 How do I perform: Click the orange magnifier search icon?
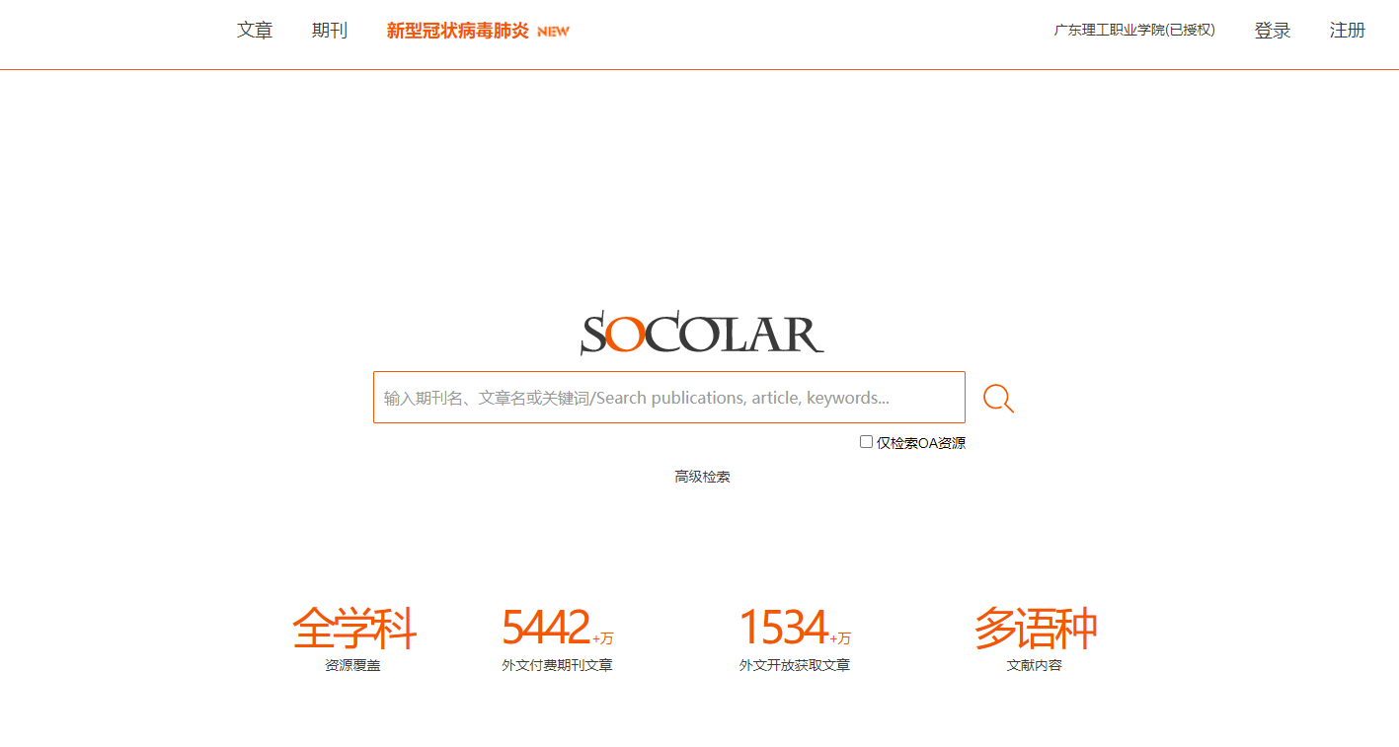pos(998,399)
